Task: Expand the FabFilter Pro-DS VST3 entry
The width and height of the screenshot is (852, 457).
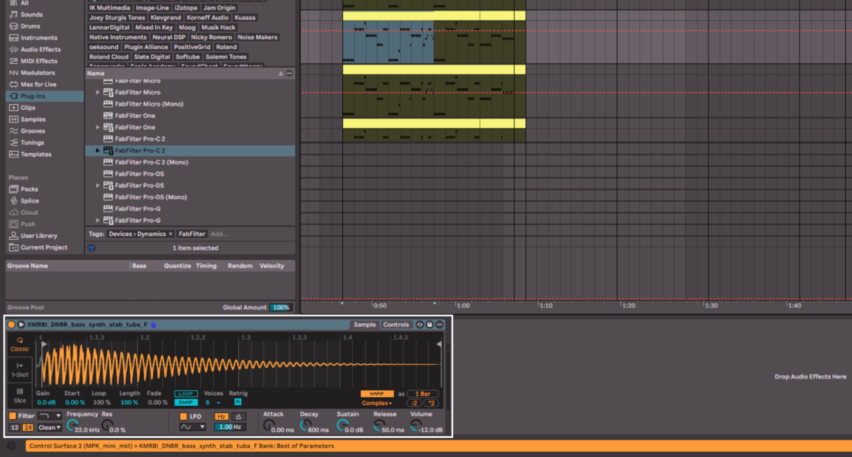Action: (99, 186)
